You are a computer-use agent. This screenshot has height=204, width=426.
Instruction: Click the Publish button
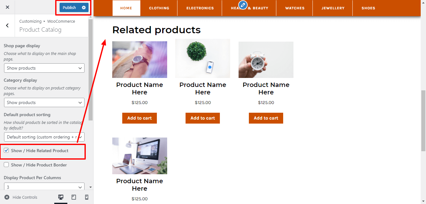tap(69, 7)
